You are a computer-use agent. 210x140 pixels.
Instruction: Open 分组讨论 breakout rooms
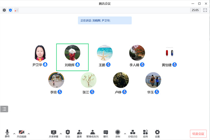coord(133,132)
